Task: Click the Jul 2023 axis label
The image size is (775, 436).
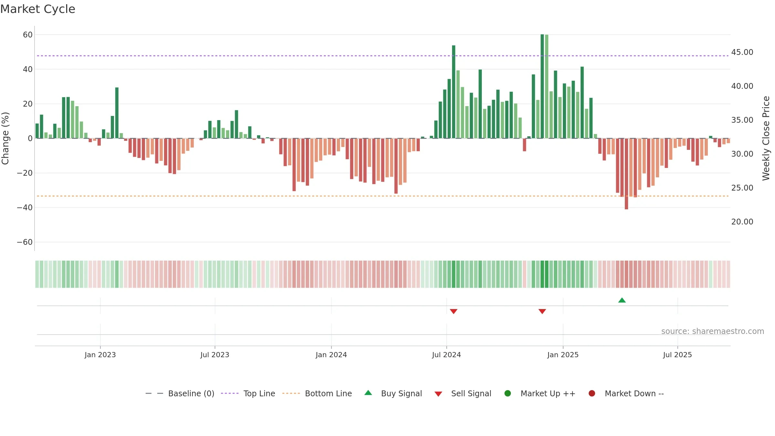Action: (215, 355)
